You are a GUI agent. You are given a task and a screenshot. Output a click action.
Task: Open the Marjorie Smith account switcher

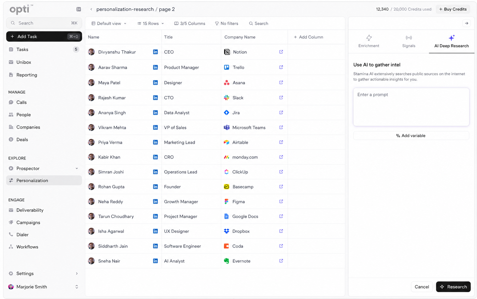44,287
